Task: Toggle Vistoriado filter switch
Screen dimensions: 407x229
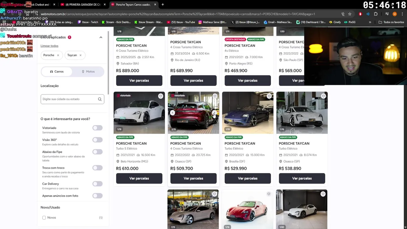Action: (98, 128)
